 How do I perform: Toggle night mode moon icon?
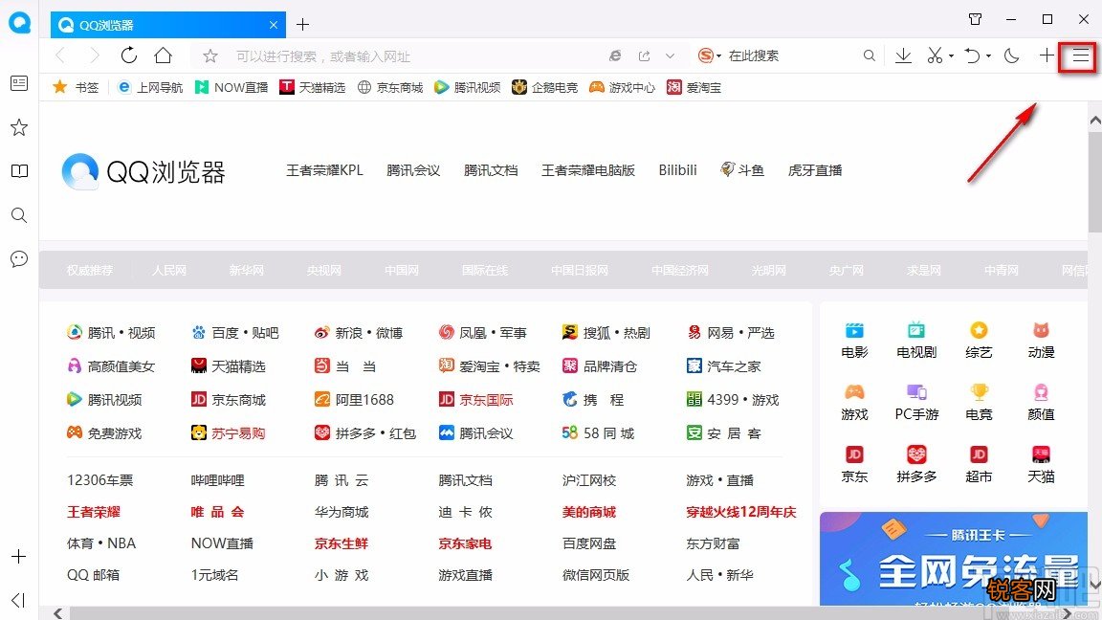pyautogui.click(x=1011, y=55)
